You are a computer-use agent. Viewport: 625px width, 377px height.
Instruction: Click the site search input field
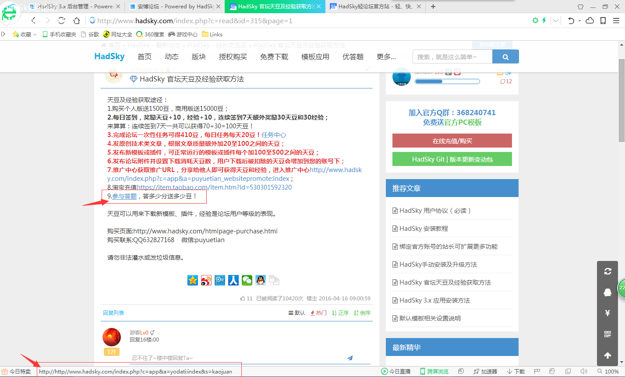click(x=452, y=56)
